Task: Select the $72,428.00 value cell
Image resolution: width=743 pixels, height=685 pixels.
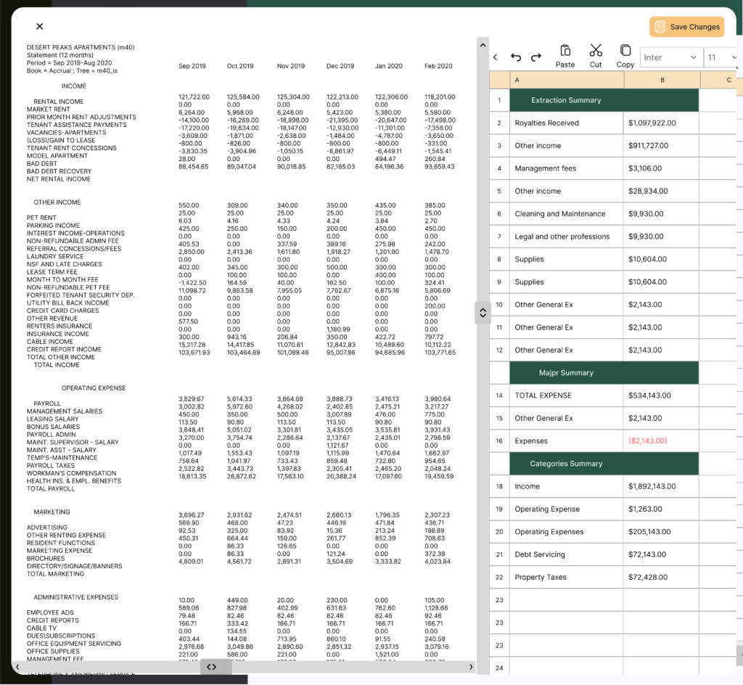Action: [661, 578]
